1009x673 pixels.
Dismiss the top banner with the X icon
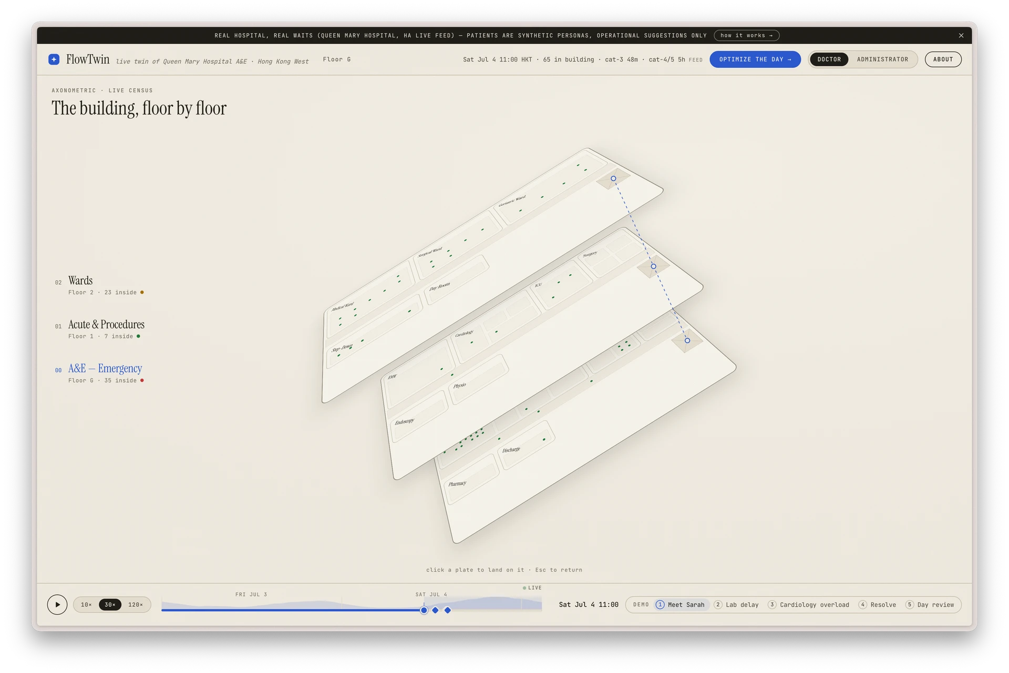(961, 36)
